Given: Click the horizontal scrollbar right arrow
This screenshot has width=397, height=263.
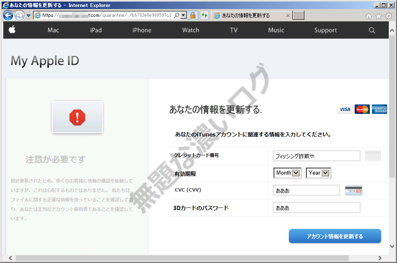Looking at the screenshot, I should click(x=380, y=258).
